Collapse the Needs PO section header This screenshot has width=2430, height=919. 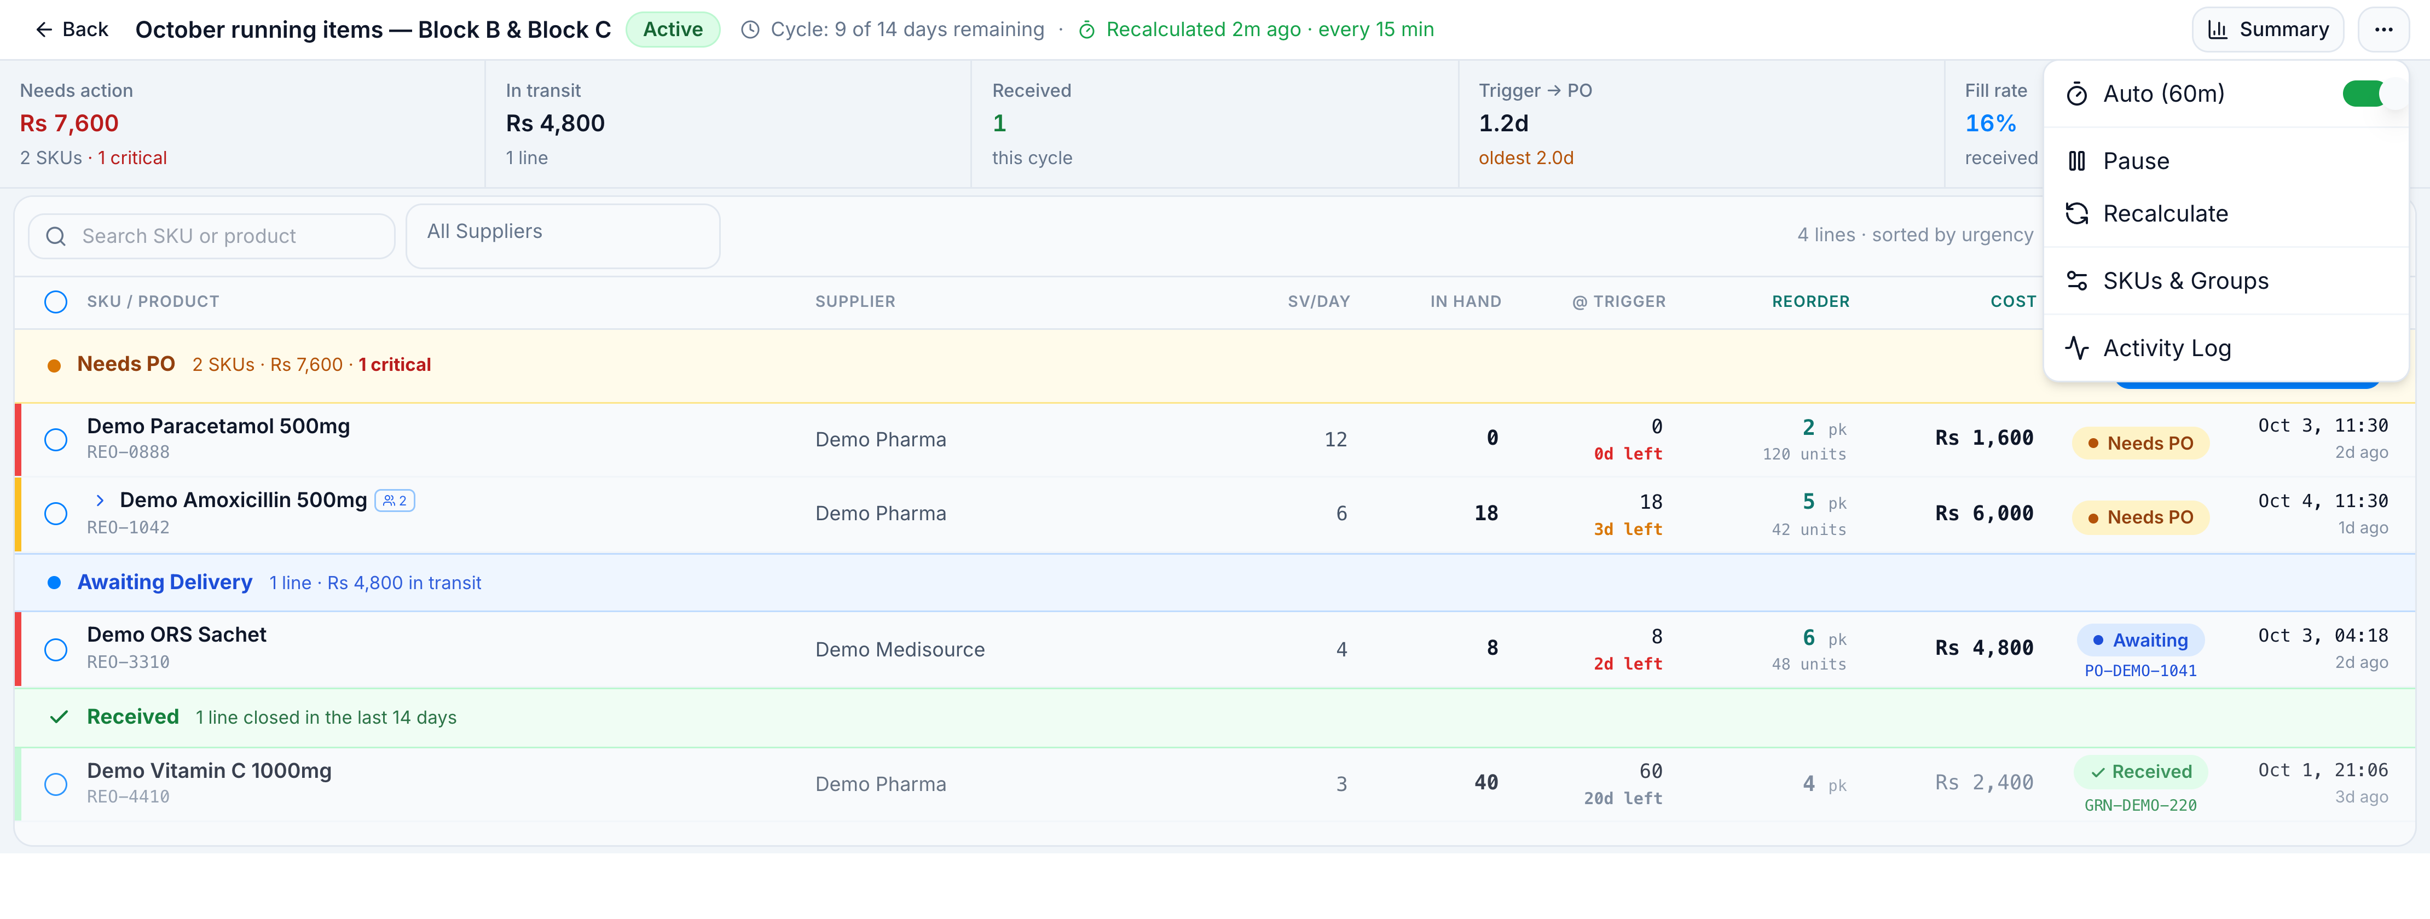(1214, 365)
